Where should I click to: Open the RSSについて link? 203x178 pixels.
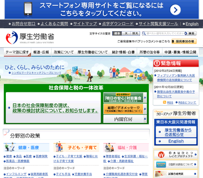(187, 103)
